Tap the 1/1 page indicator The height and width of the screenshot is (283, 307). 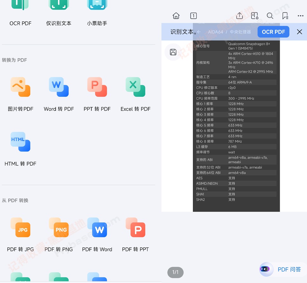pyautogui.click(x=175, y=272)
